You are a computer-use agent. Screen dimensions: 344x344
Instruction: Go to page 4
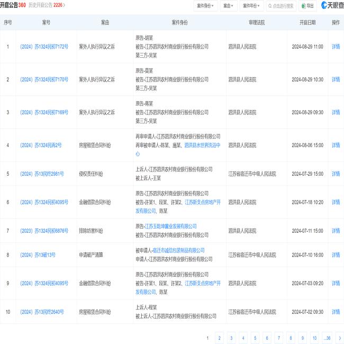[x=243, y=338]
